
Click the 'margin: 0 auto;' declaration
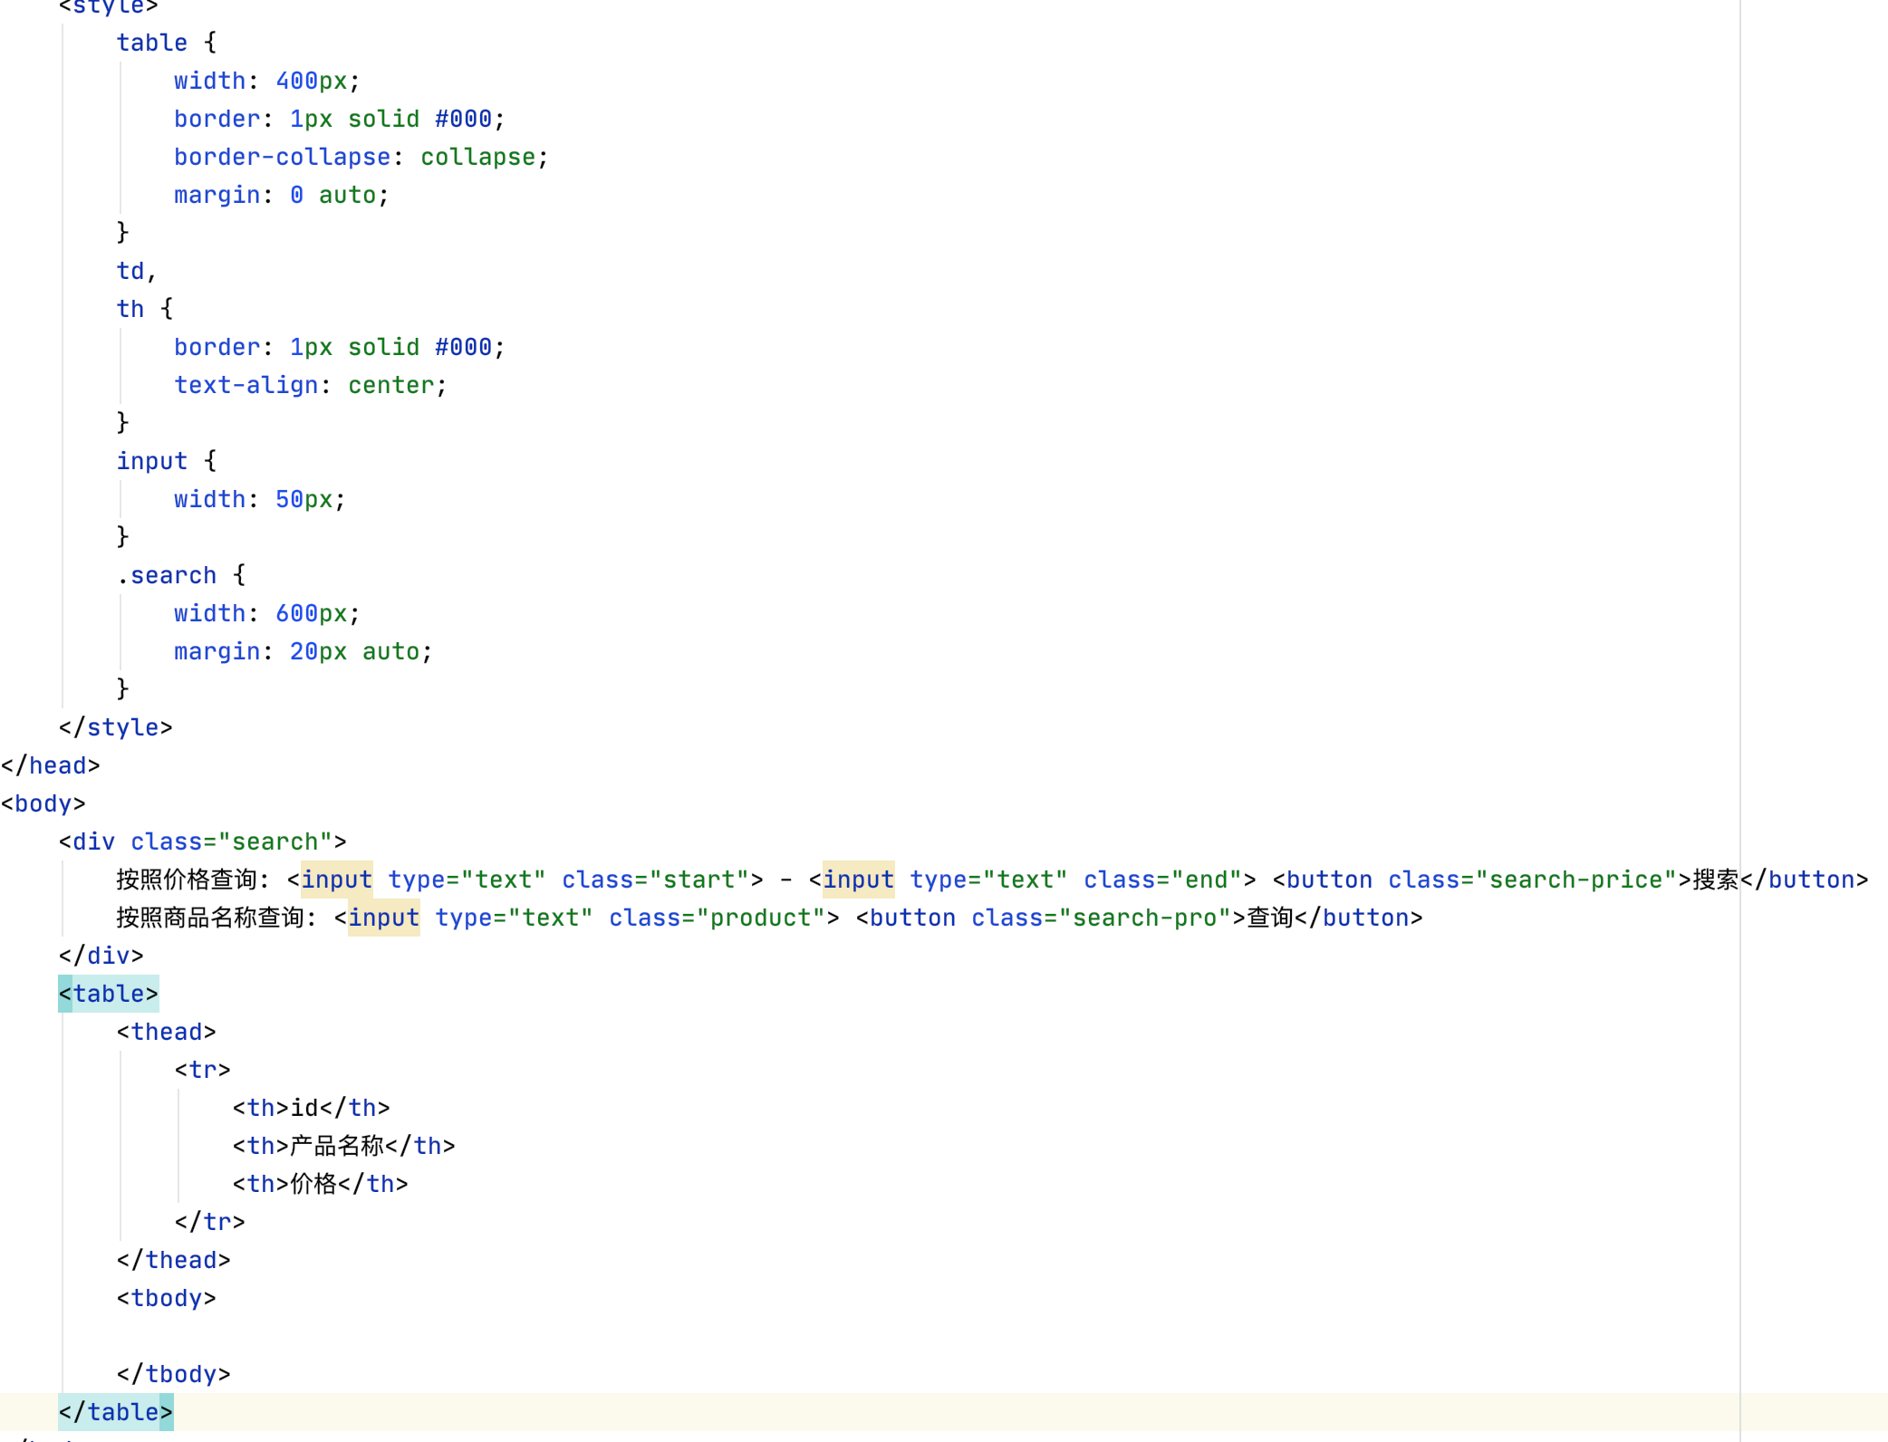pos(282,195)
